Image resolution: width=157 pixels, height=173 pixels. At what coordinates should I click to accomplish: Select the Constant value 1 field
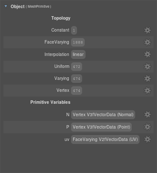click(x=74, y=30)
